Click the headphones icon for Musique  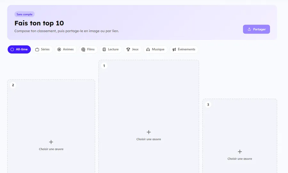click(x=148, y=49)
